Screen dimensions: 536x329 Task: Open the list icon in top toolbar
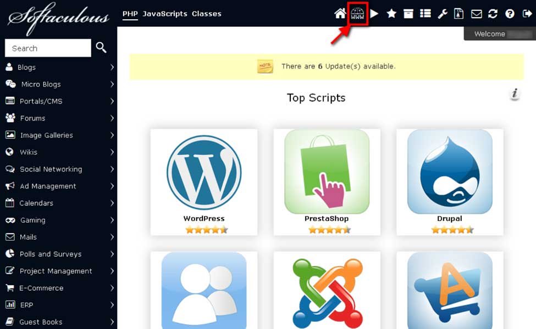[426, 14]
